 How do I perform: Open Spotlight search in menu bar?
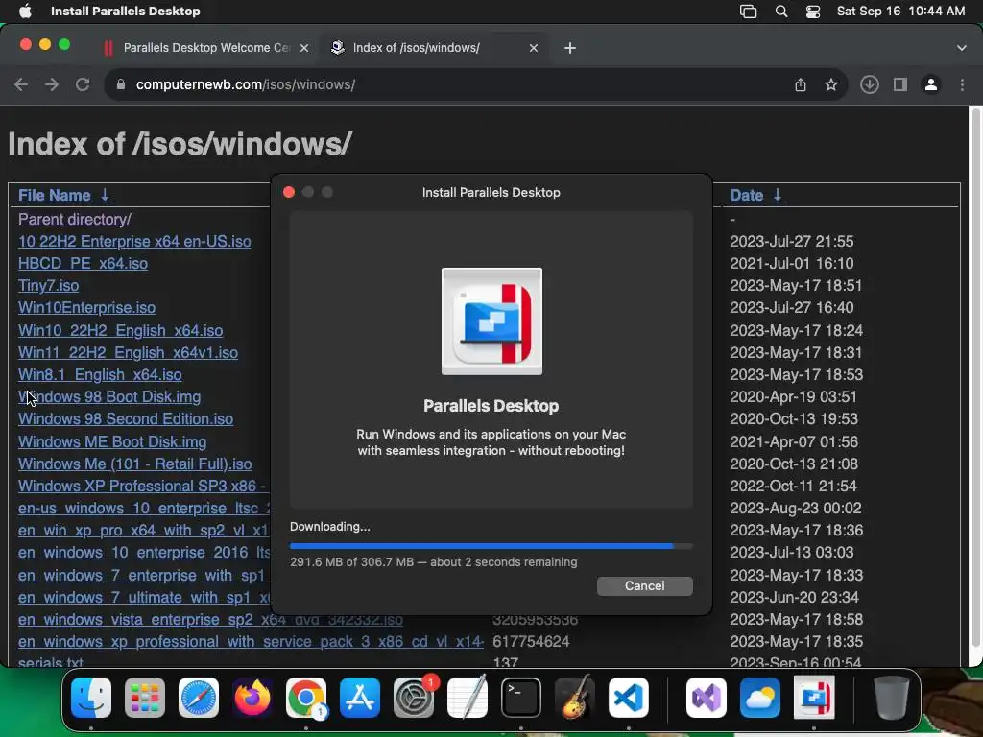(x=781, y=12)
